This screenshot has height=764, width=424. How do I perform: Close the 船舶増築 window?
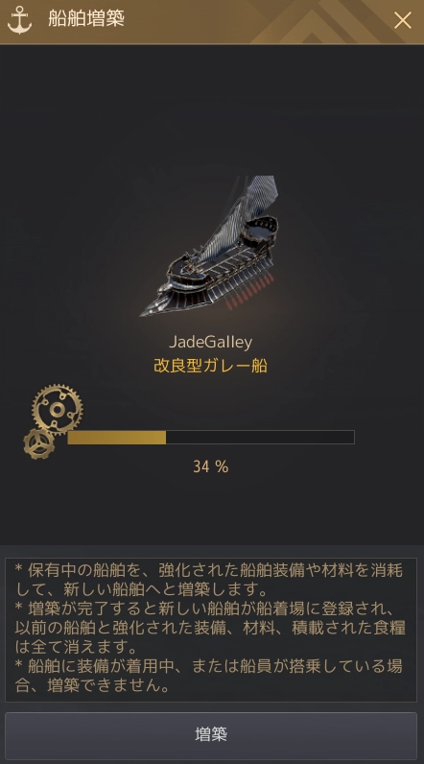pos(403,20)
